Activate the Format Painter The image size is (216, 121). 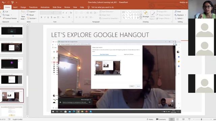click(x=10, y=18)
